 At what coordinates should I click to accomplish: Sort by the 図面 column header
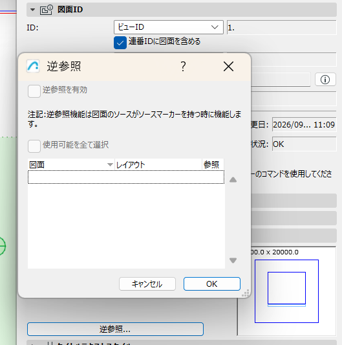click(x=70, y=164)
